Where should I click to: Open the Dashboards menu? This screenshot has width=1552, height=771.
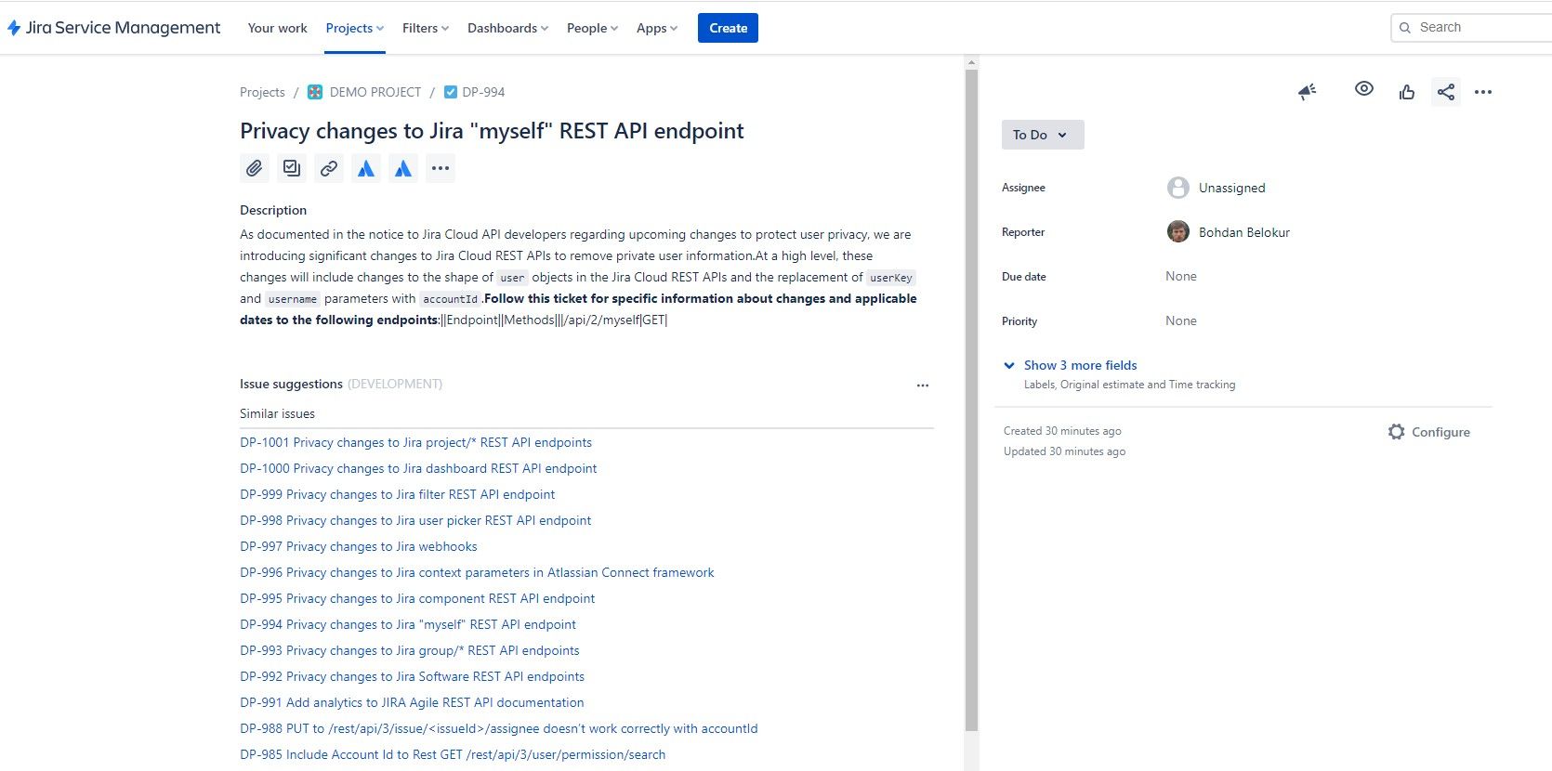click(x=507, y=28)
